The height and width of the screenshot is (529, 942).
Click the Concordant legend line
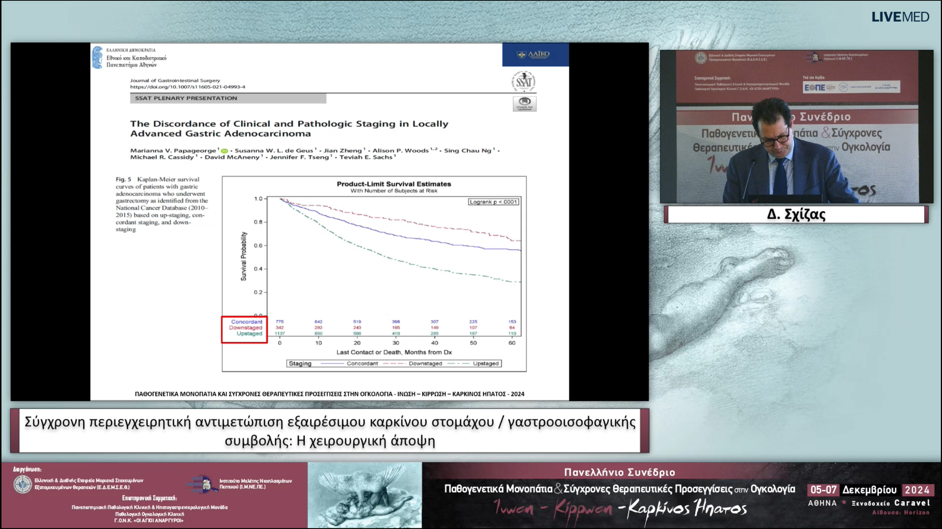332,363
